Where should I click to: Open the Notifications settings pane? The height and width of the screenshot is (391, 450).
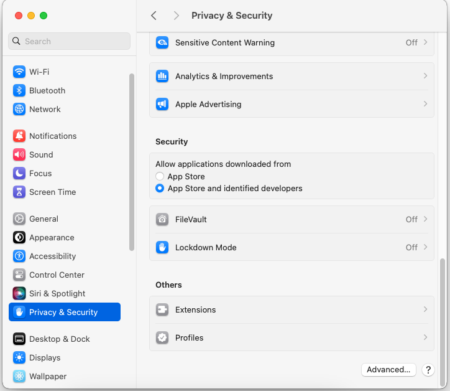coord(53,136)
